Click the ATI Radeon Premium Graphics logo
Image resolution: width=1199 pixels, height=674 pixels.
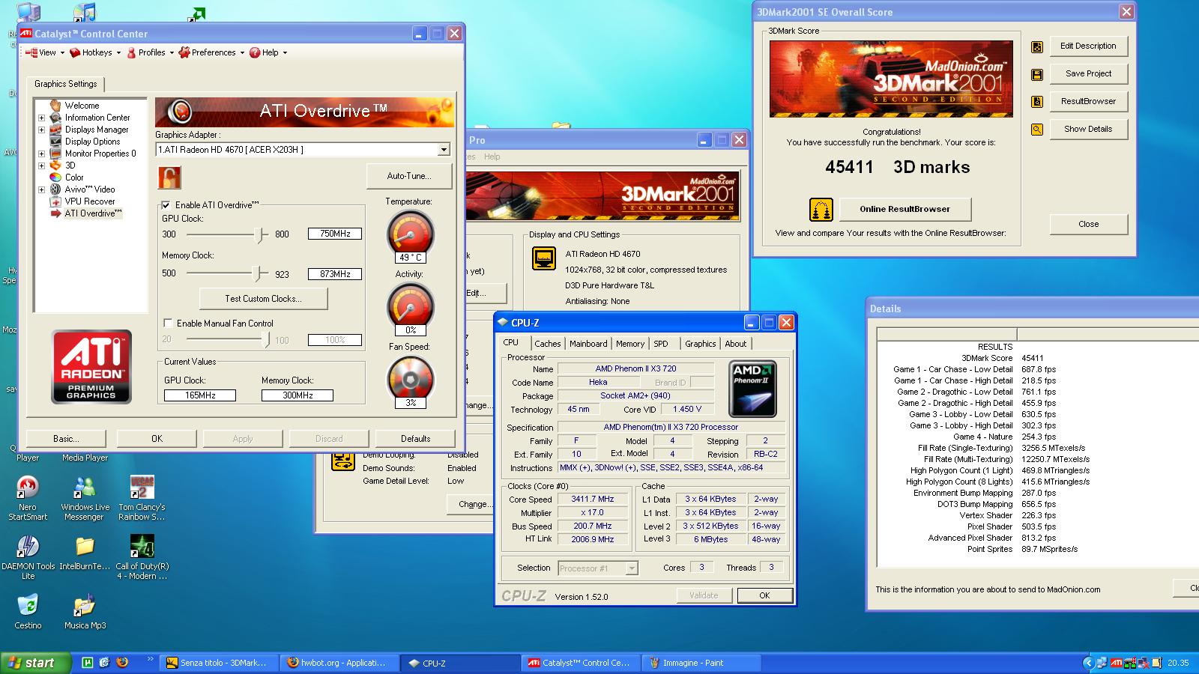91,367
